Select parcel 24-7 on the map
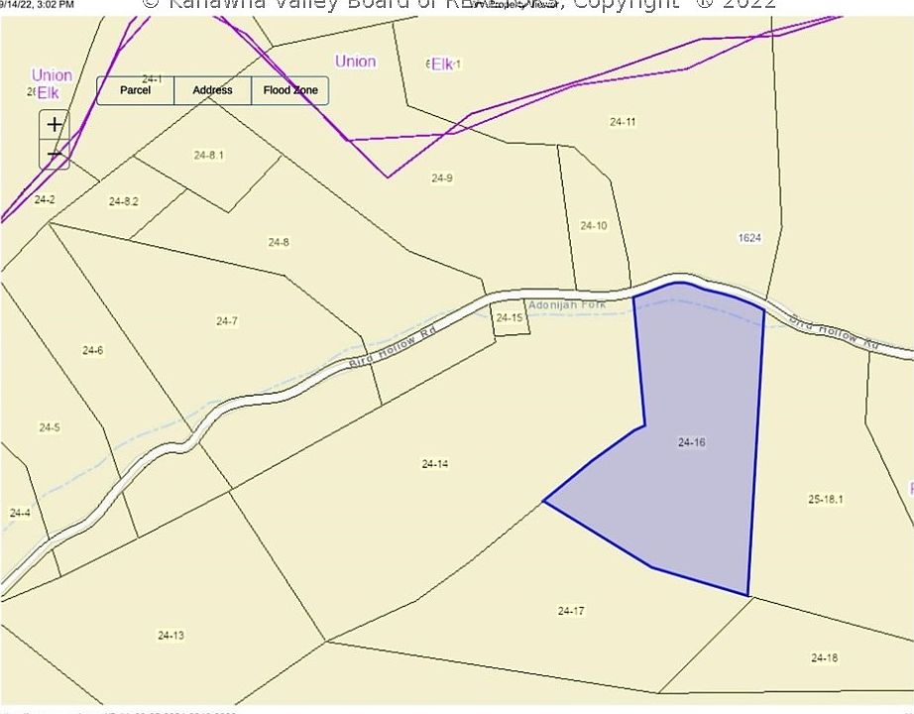The height and width of the screenshot is (714, 914). [227, 321]
